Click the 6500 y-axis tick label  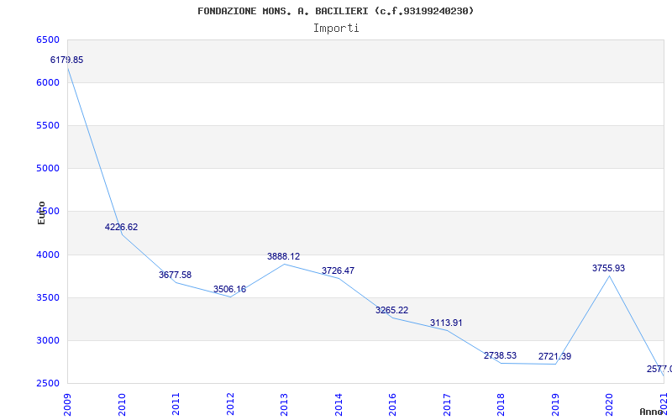48,39
